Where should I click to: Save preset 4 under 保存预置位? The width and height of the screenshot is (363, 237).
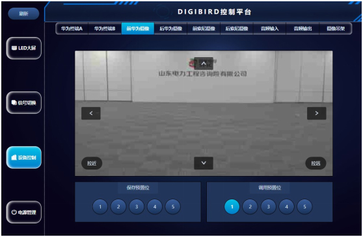(x=155, y=206)
